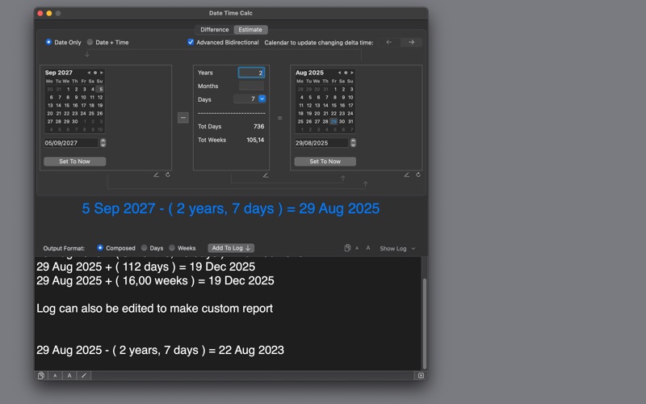
Task: Go to next month in Sep 2027 calendar
Action: (102, 73)
